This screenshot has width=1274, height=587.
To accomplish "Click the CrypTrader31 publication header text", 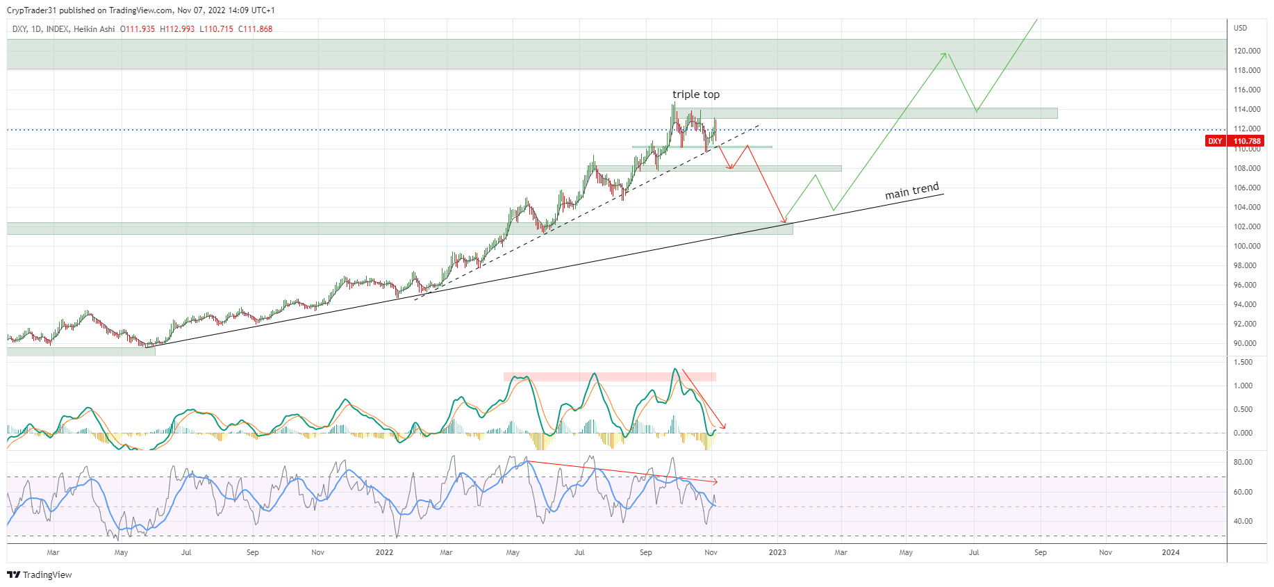I will (141, 10).
